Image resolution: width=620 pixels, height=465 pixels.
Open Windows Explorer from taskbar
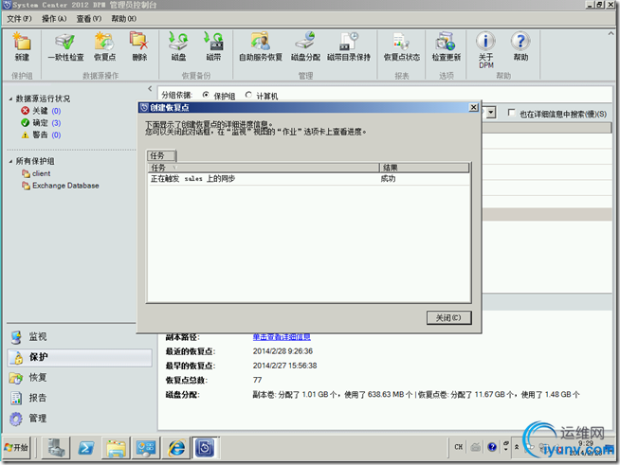click(116, 448)
